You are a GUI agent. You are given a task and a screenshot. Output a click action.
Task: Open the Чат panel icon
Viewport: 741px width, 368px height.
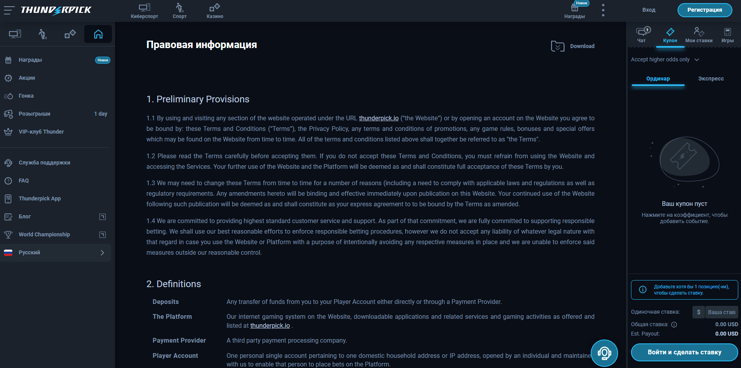(x=642, y=34)
